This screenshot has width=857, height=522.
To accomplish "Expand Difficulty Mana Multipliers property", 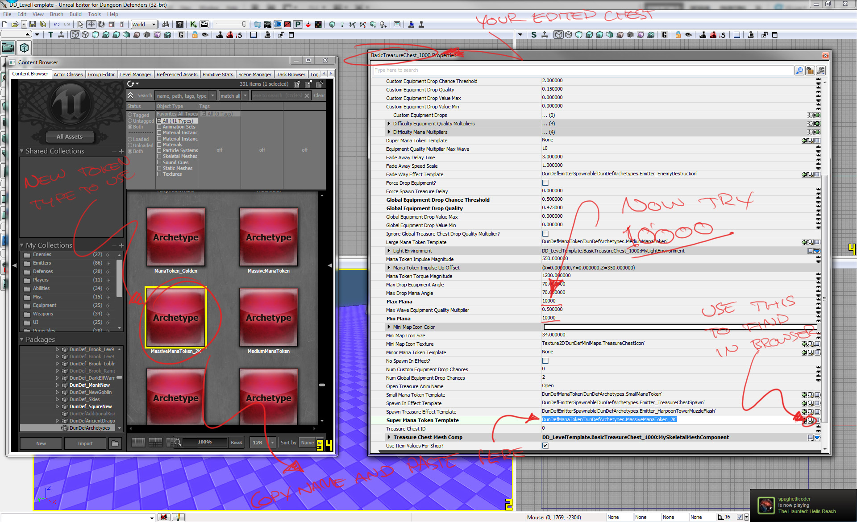I will [389, 132].
